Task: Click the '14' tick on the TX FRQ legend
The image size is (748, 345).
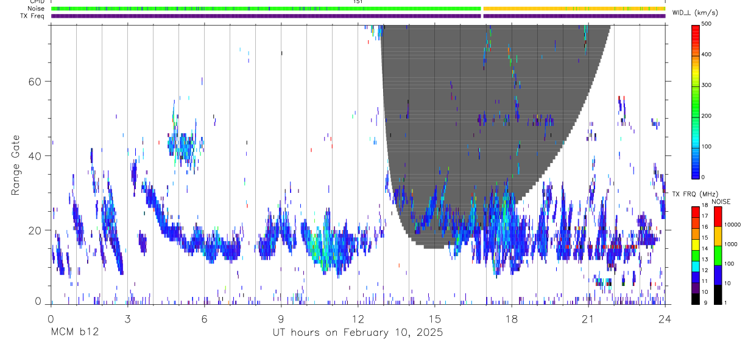Action: (704, 248)
